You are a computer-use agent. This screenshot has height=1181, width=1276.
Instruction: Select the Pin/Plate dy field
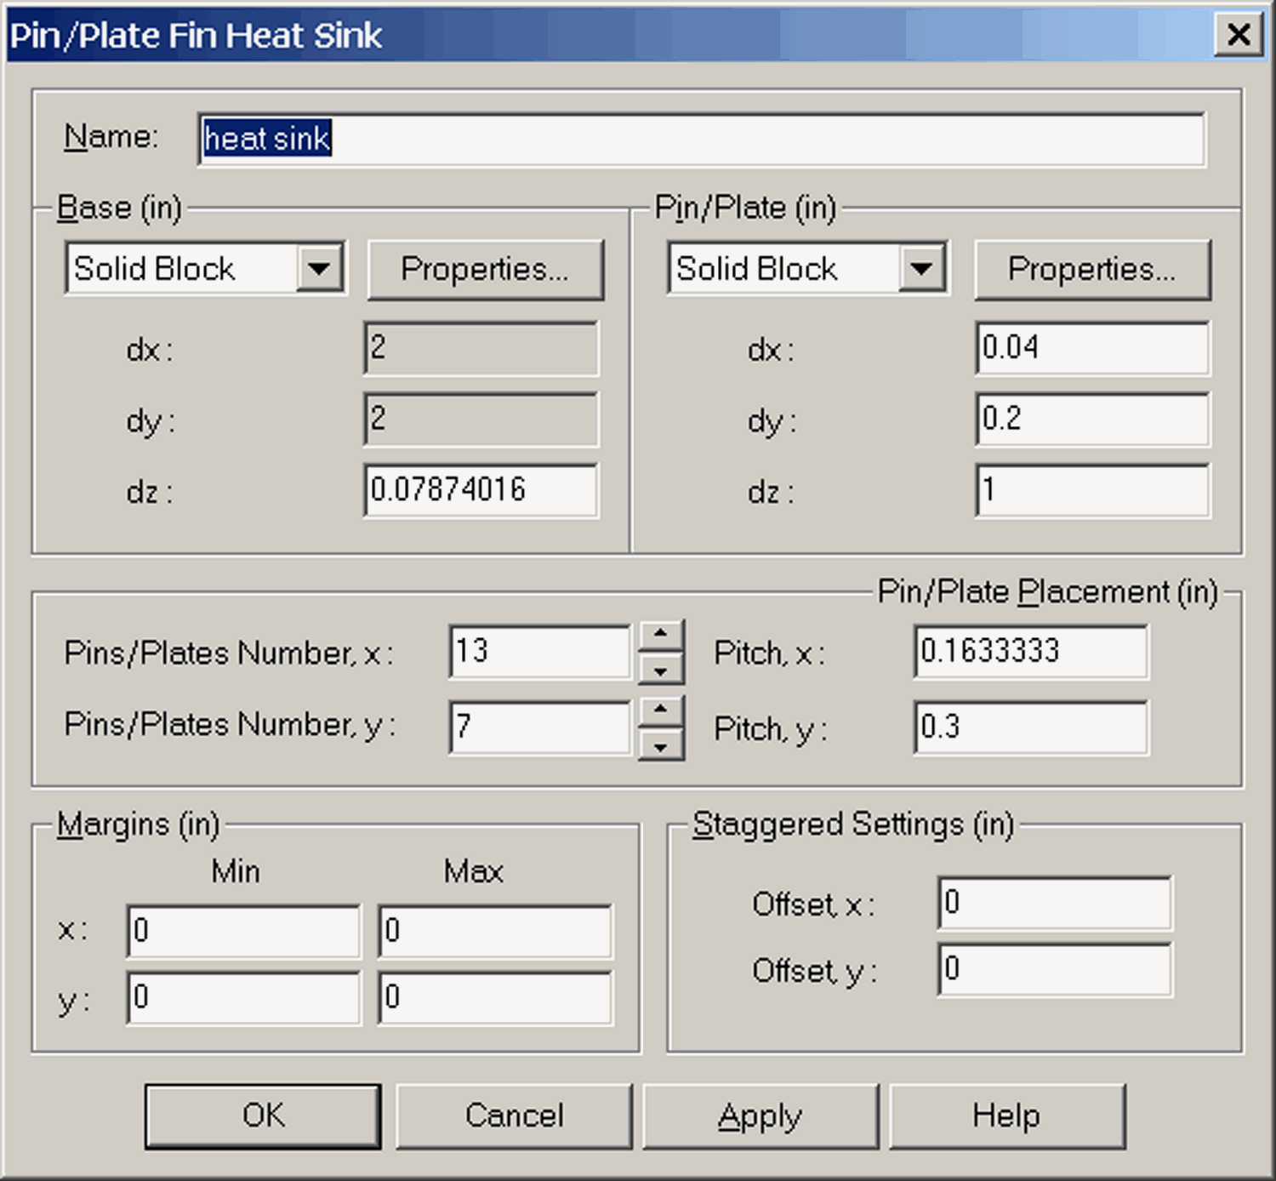pos(1091,419)
